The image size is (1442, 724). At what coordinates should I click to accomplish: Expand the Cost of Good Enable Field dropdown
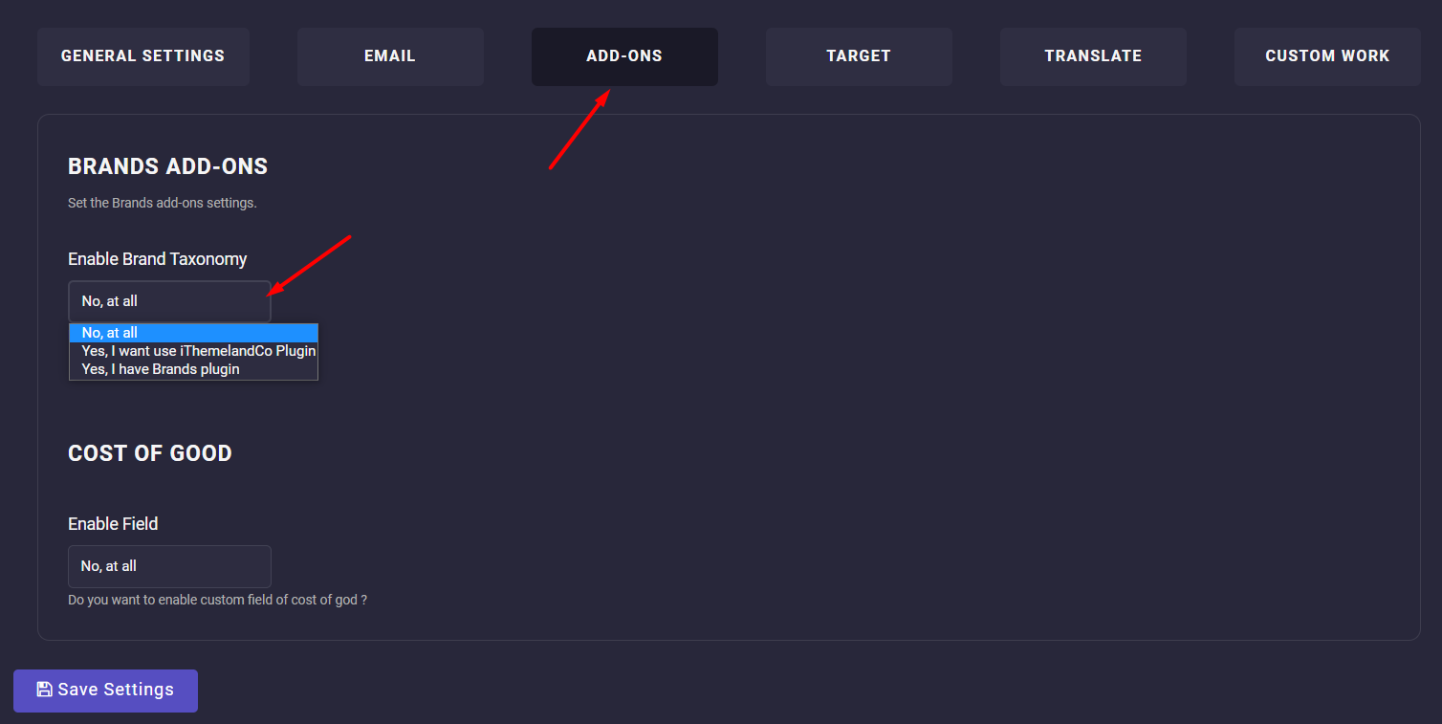(x=169, y=566)
